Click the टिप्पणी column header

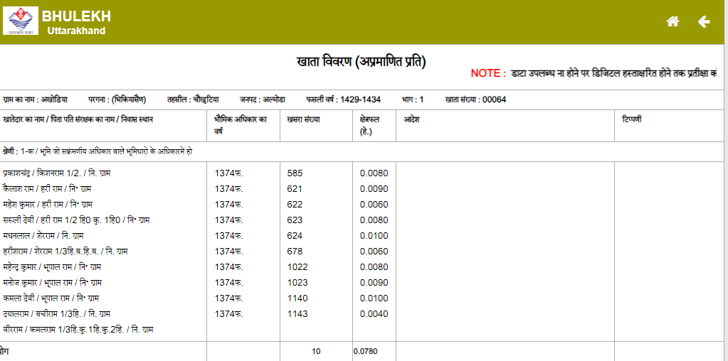(632, 119)
